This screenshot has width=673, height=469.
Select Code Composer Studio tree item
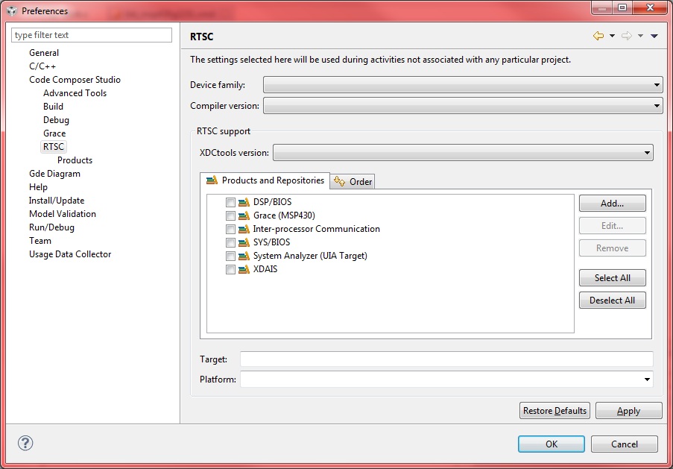tap(75, 80)
